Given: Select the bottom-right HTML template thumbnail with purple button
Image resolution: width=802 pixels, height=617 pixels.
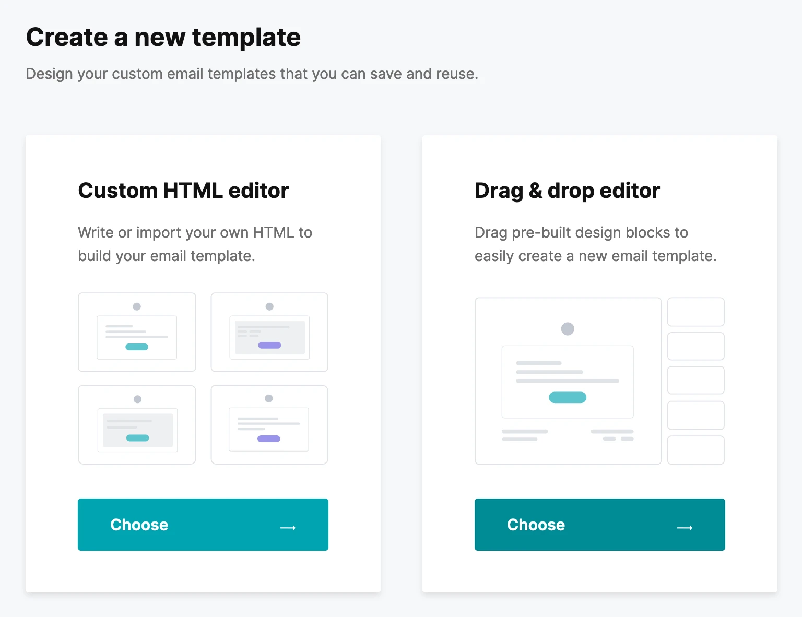Looking at the screenshot, I should (269, 425).
